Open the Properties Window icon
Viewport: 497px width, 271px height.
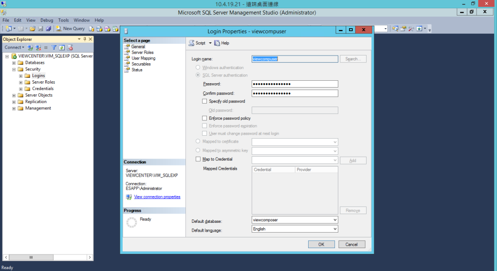pyautogui.click(x=403, y=29)
